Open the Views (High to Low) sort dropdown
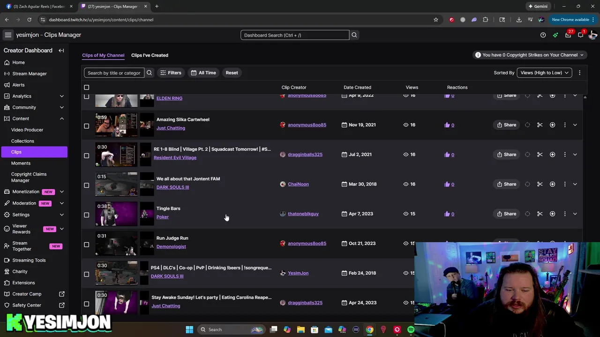Screen dimensions: 600x337 [x=544, y=73]
